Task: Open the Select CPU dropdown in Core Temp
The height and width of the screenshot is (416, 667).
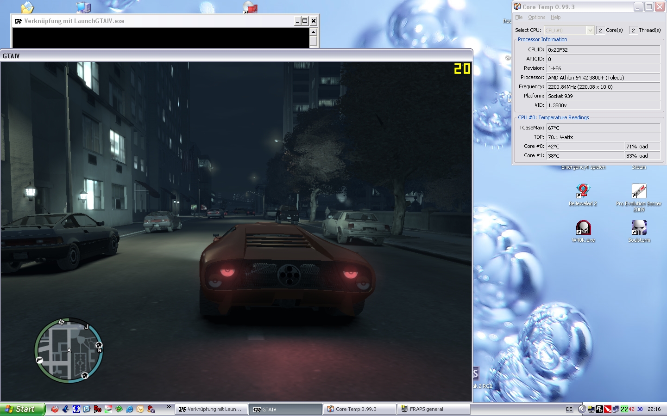Action: click(569, 30)
